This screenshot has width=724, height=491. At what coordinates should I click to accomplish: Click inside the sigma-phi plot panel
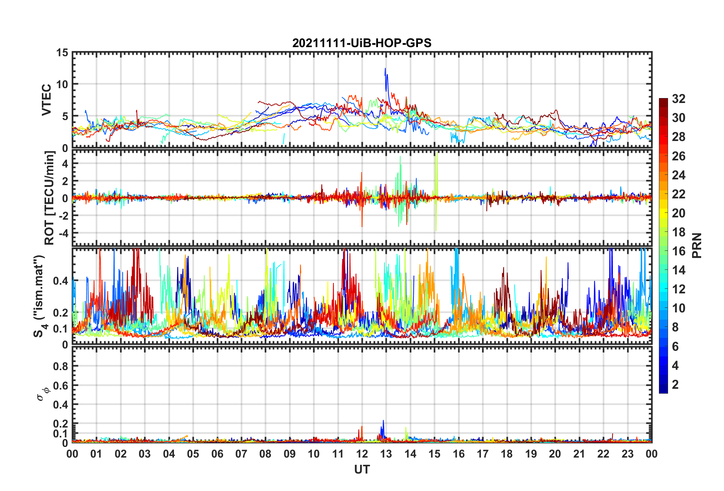[362, 395]
